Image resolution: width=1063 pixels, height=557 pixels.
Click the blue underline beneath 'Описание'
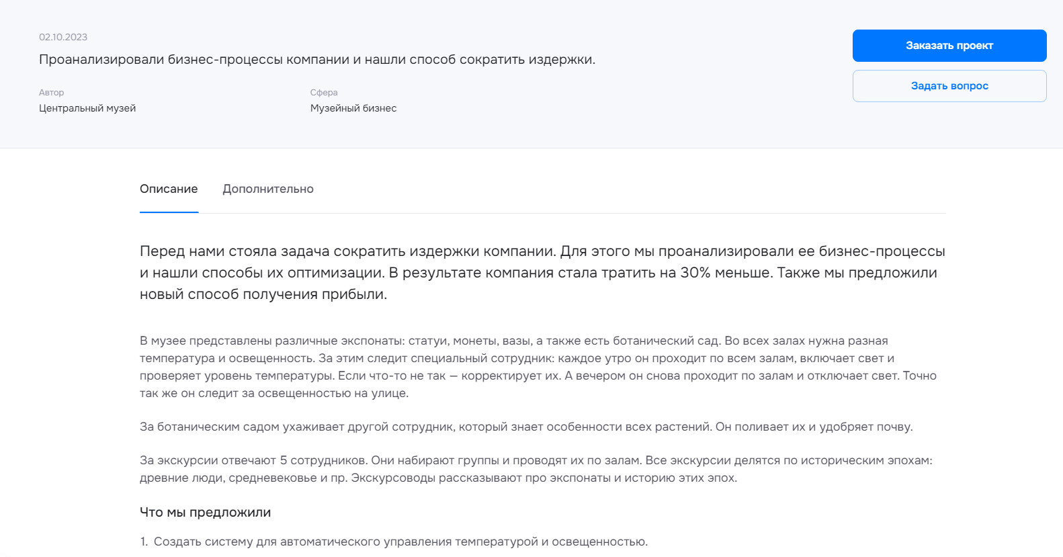(x=169, y=212)
